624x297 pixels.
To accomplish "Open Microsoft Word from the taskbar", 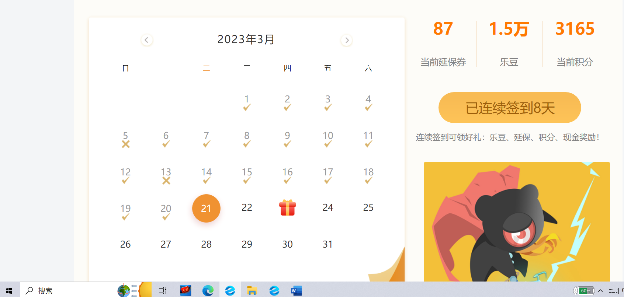I will tap(296, 291).
